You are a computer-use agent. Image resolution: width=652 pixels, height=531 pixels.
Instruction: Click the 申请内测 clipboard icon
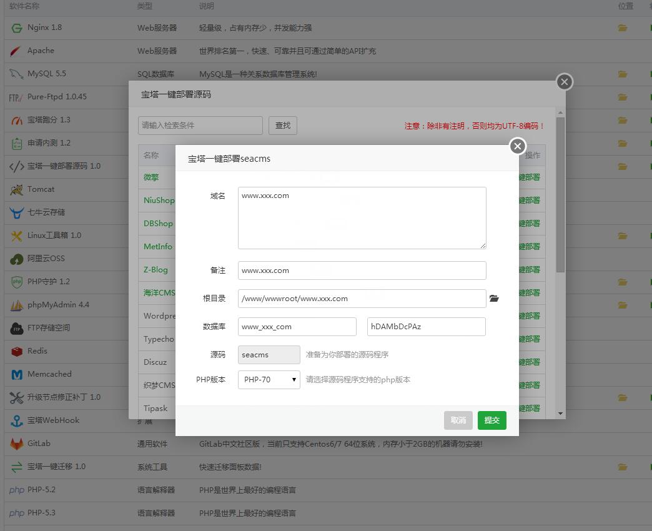coord(17,144)
